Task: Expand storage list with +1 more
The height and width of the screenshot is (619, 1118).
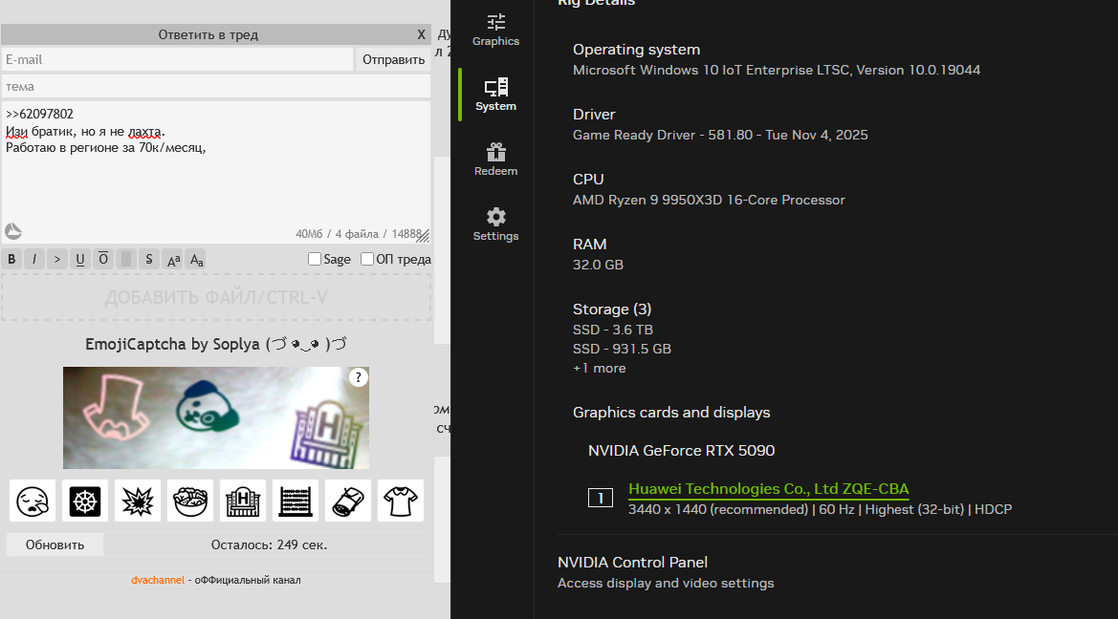Action: (x=600, y=369)
